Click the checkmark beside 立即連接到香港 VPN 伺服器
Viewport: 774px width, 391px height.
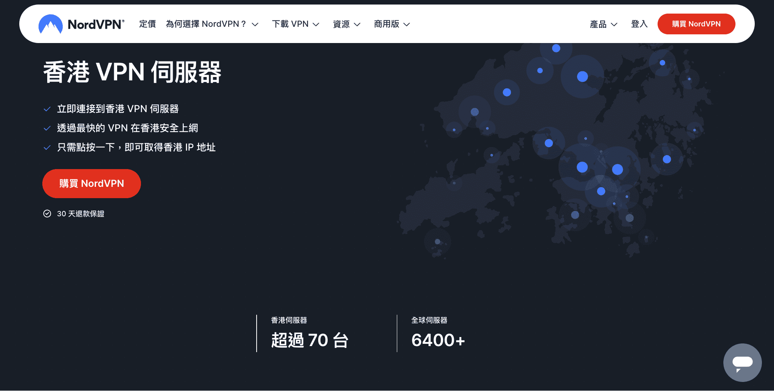click(x=47, y=109)
